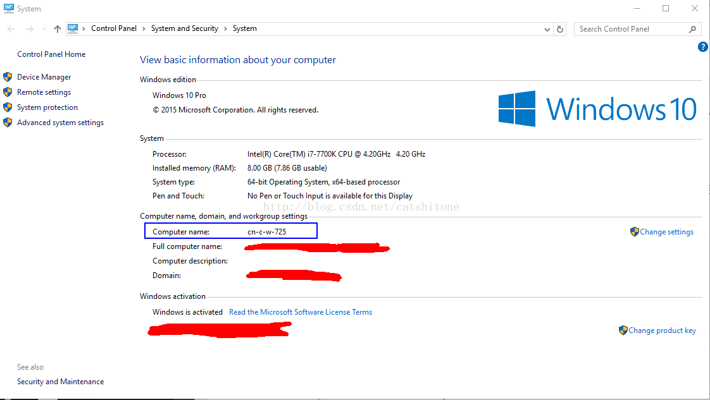Click the Windows 10 logo
This screenshot has width=710, height=400.
[x=597, y=109]
